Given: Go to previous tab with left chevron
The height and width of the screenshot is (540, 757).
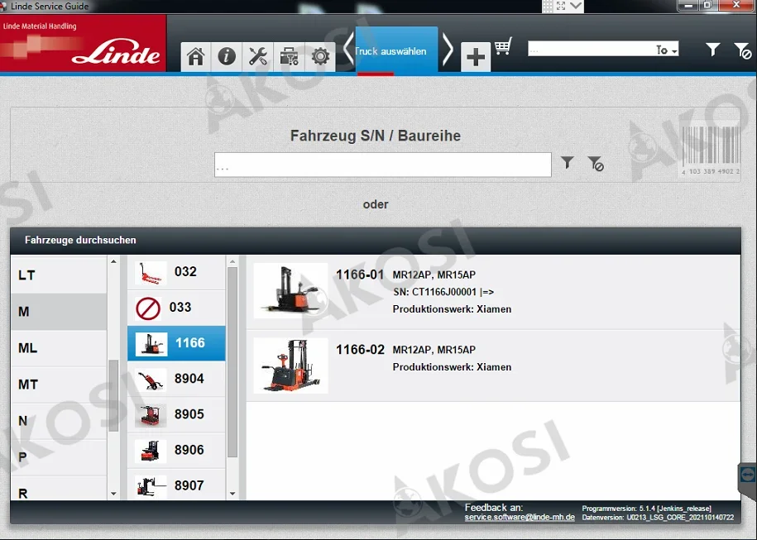Looking at the screenshot, I should [x=348, y=49].
